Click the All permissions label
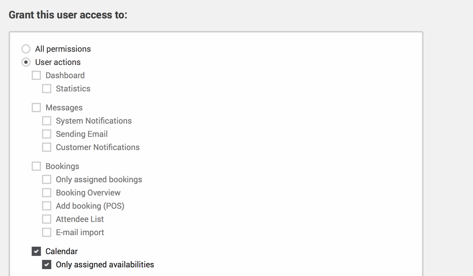The width and height of the screenshot is (473, 276). point(63,49)
